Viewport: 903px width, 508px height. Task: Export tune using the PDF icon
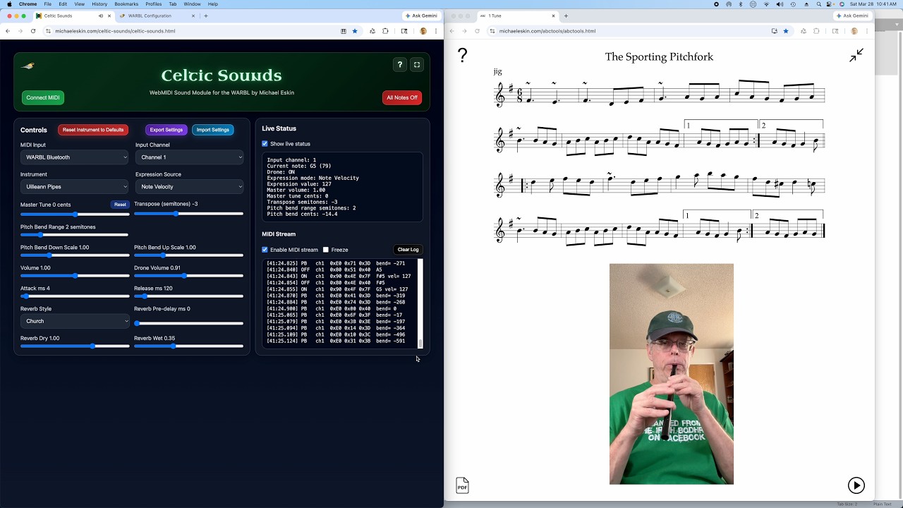[462, 485]
